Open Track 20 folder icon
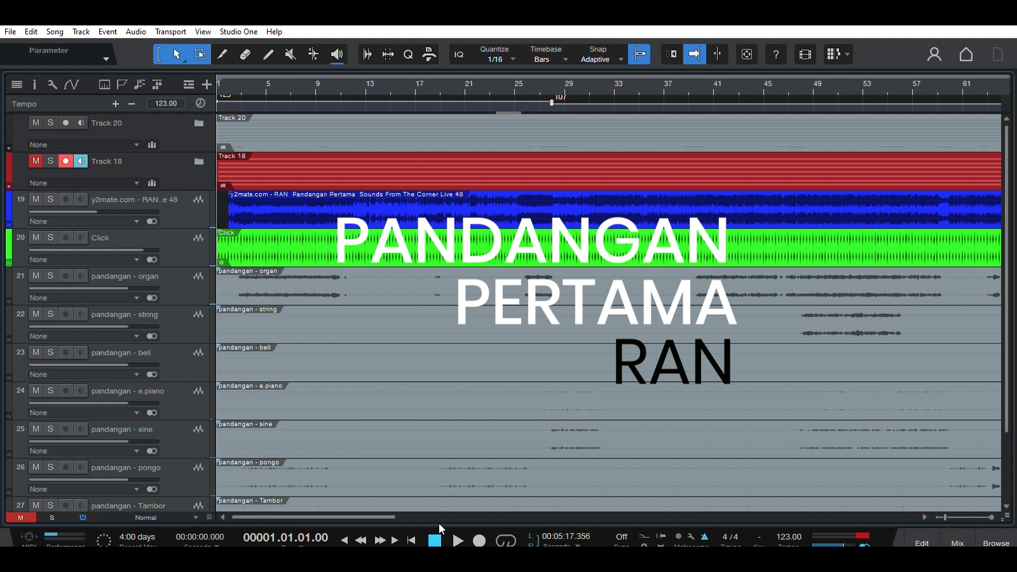The image size is (1017, 572). coord(199,123)
